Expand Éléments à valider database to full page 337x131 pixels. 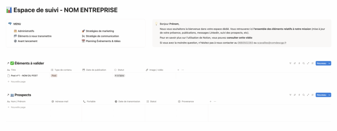point(308,63)
